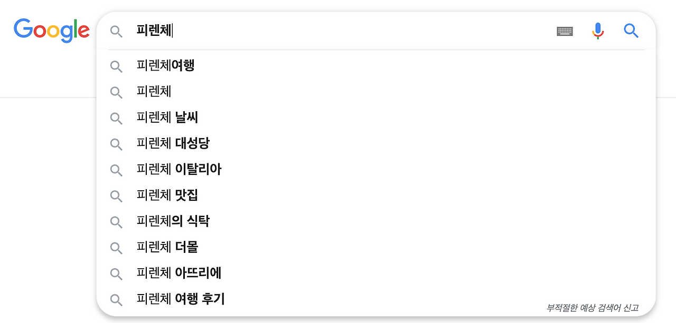
Task: Click the magnifier icon next to 피렌체 여행 후기
Action: click(116, 299)
